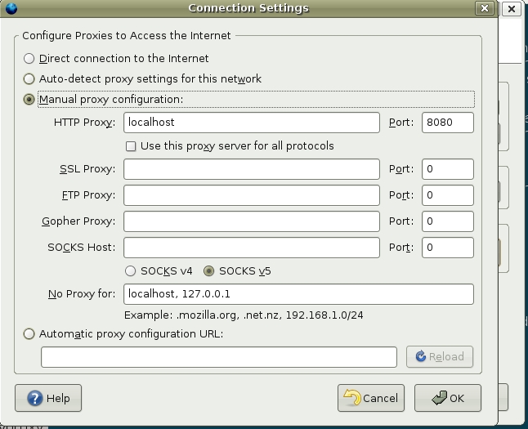Click the SOCKS Host input field
This screenshot has width=528, height=429.
click(252, 248)
